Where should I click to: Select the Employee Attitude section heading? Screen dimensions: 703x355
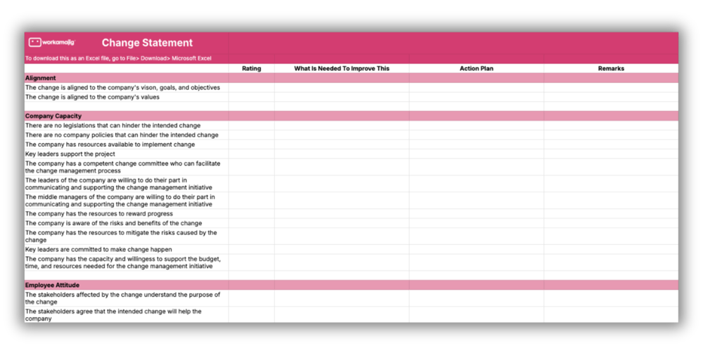coord(52,285)
